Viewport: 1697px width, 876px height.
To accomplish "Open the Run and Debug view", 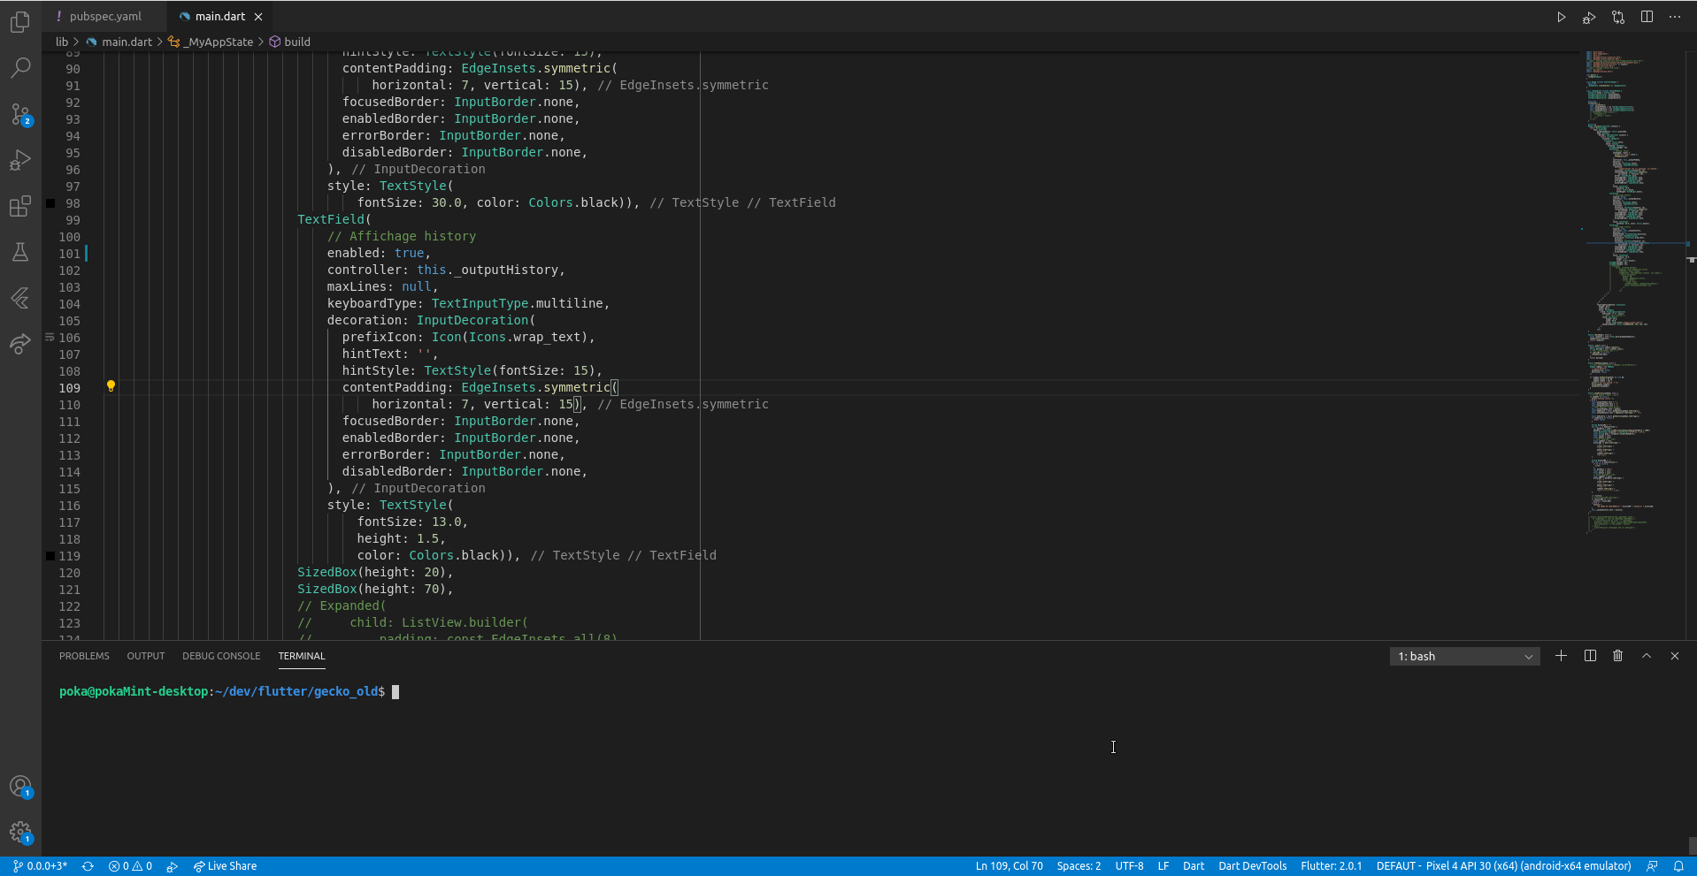I will pyautogui.click(x=20, y=160).
